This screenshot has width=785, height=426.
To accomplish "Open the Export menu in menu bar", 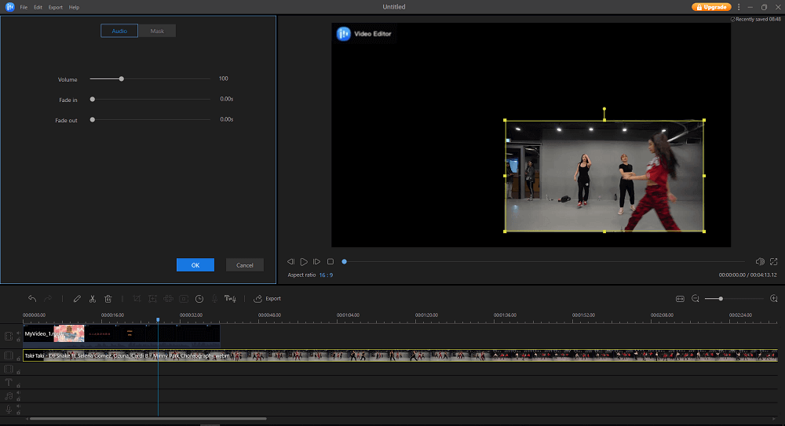I will point(56,7).
